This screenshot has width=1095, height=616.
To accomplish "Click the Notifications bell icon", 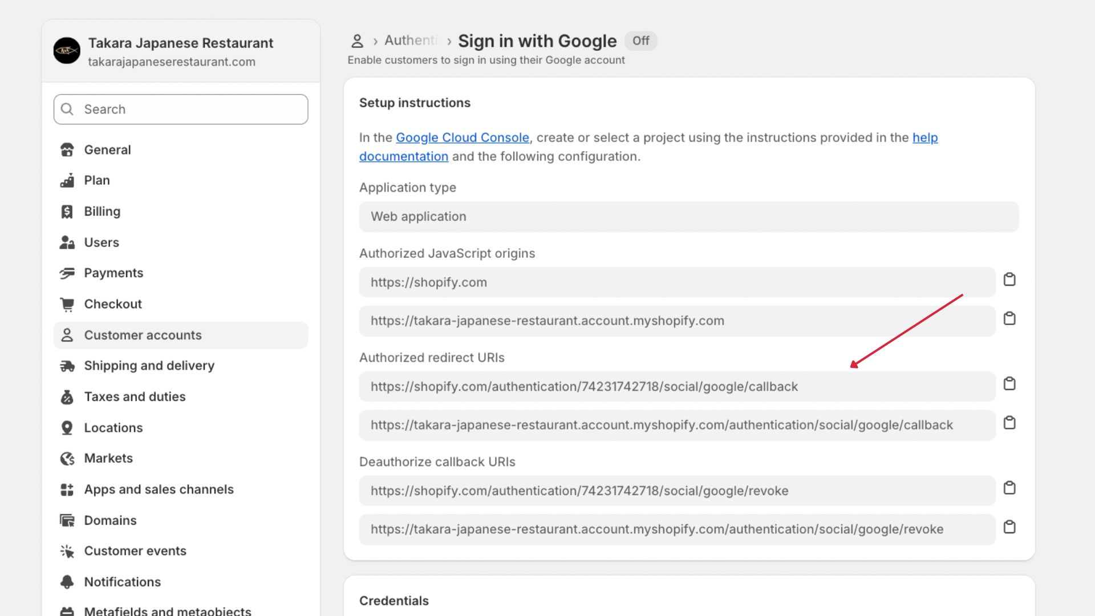I will pos(67,582).
